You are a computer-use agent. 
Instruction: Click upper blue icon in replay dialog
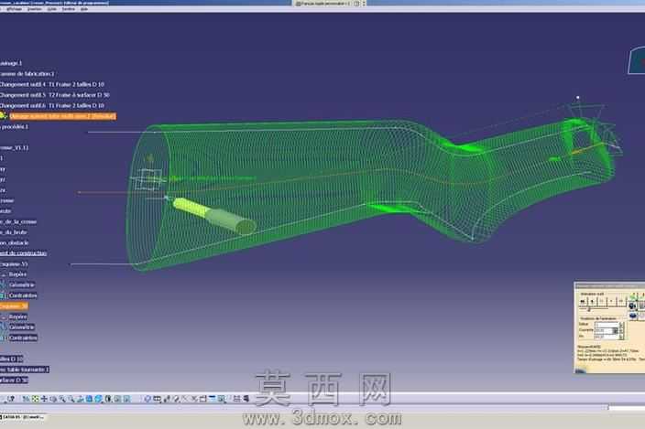632,306
